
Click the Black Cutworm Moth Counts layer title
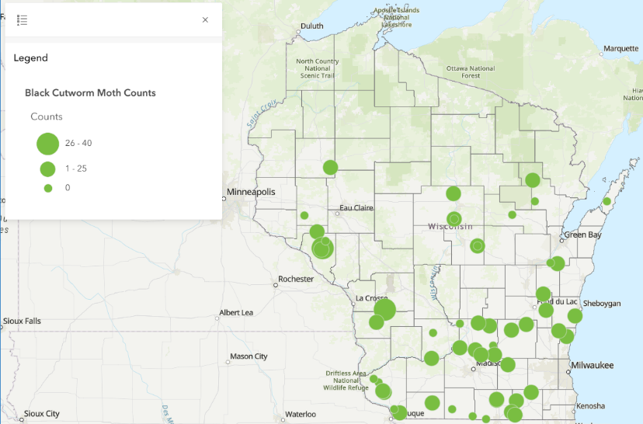point(90,92)
